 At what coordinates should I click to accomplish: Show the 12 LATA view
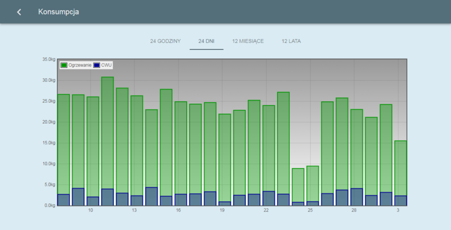click(x=292, y=41)
